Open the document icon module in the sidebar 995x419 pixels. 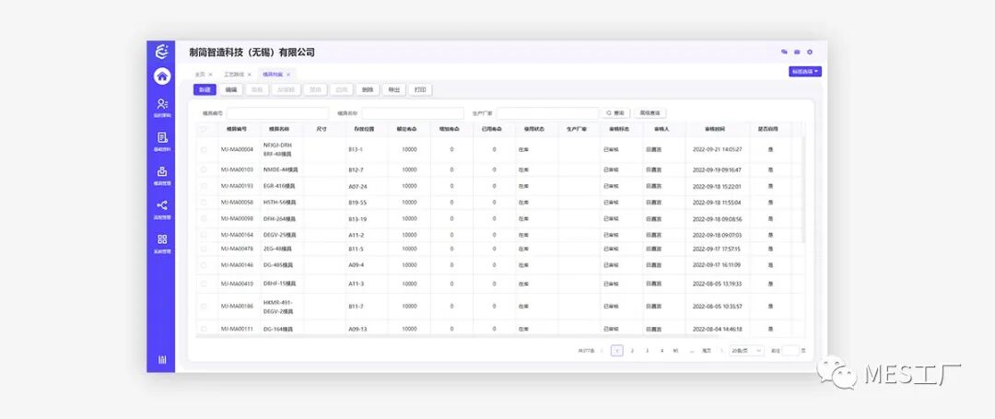click(162, 137)
